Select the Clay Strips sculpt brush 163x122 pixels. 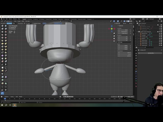(6, 29)
